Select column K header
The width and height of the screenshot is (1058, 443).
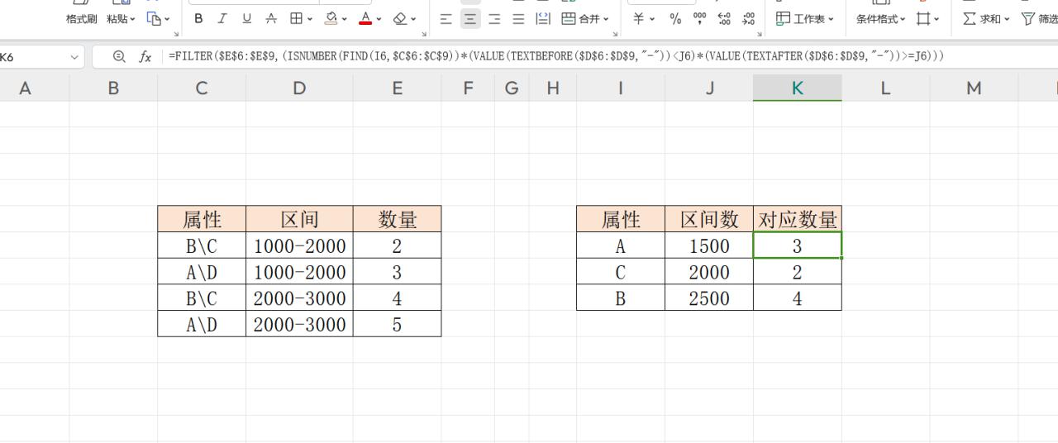tap(797, 88)
